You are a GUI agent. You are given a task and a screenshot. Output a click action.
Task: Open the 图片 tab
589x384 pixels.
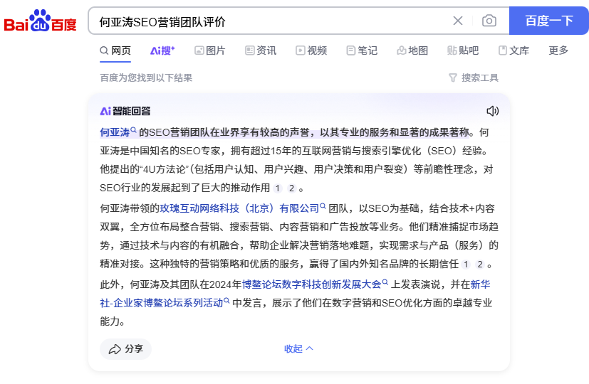click(209, 50)
